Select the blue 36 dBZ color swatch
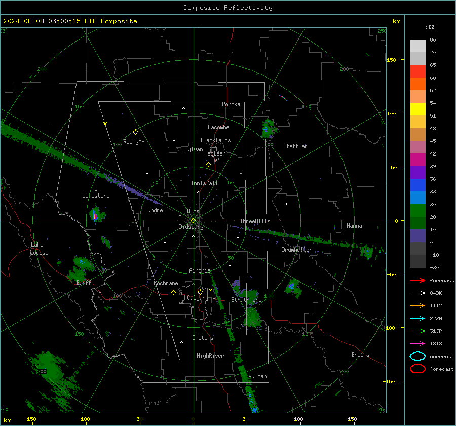This screenshot has width=456, height=426. click(x=417, y=185)
